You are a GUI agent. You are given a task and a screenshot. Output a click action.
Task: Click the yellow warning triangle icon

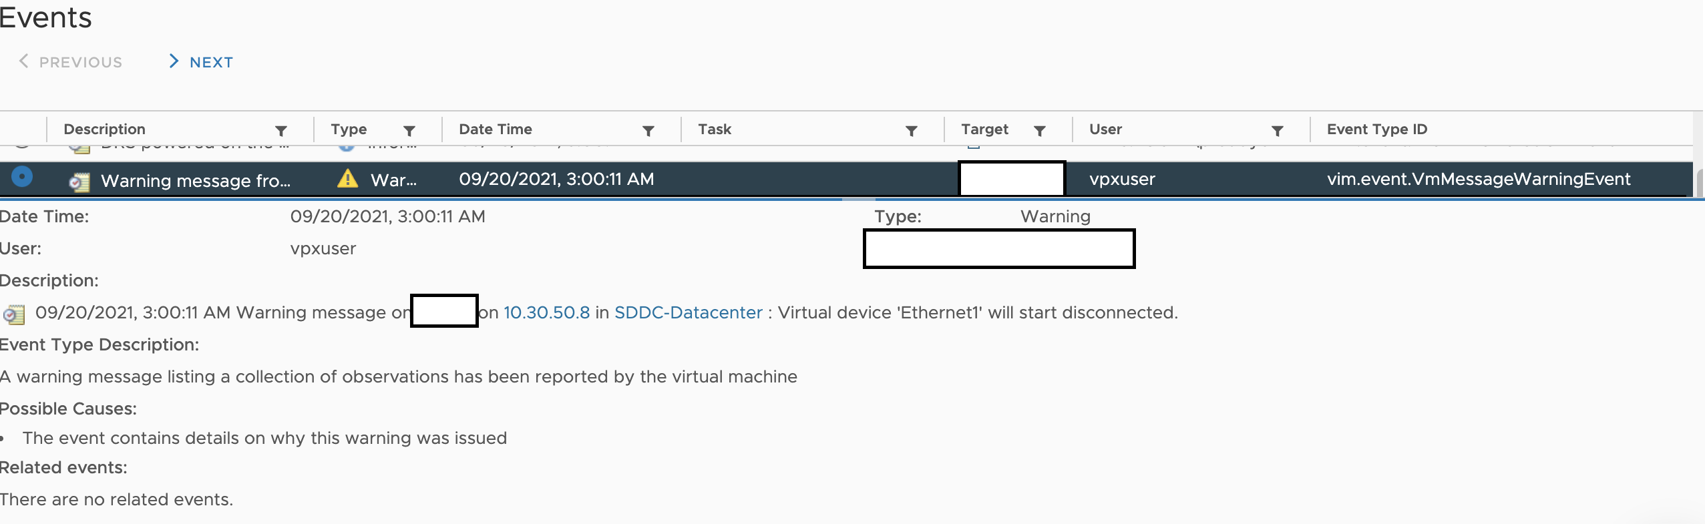pyautogui.click(x=347, y=179)
